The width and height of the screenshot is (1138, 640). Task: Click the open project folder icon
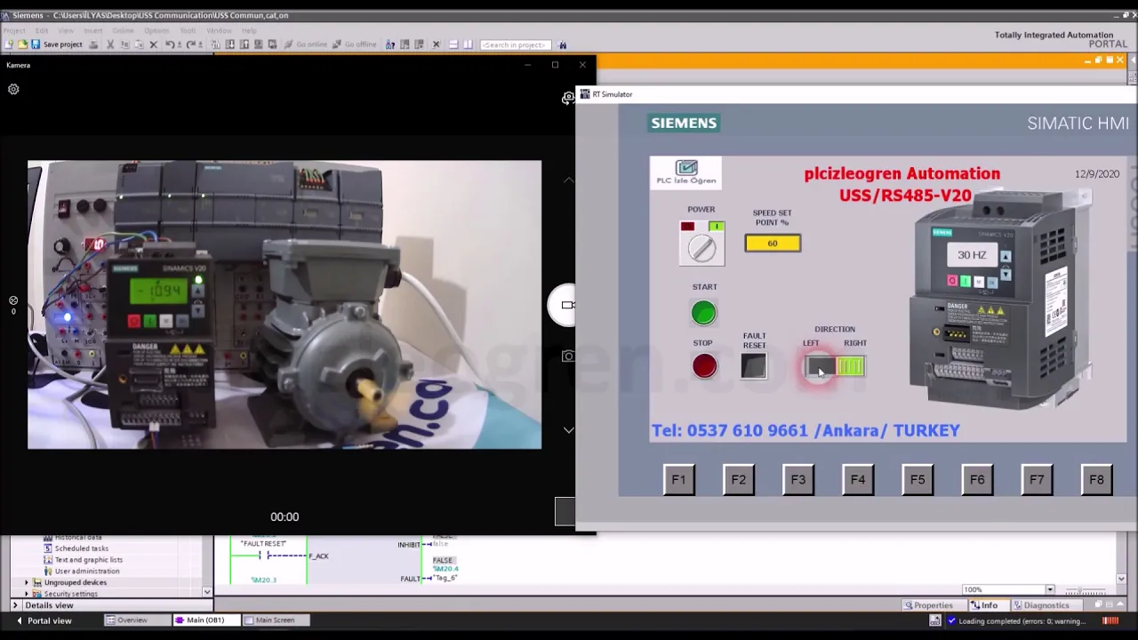(22, 44)
